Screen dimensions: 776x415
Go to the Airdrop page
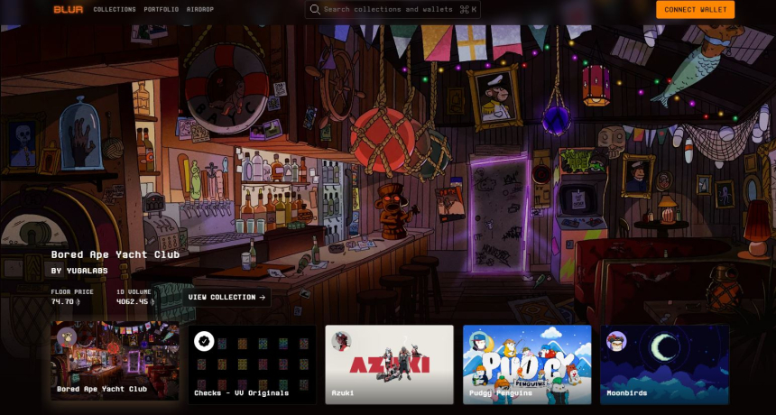[200, 10]
